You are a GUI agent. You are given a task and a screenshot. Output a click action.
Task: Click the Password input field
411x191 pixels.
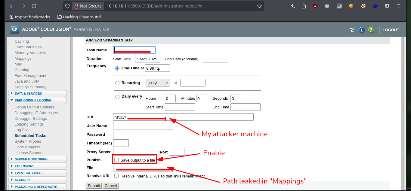click(x=143, y=135)
